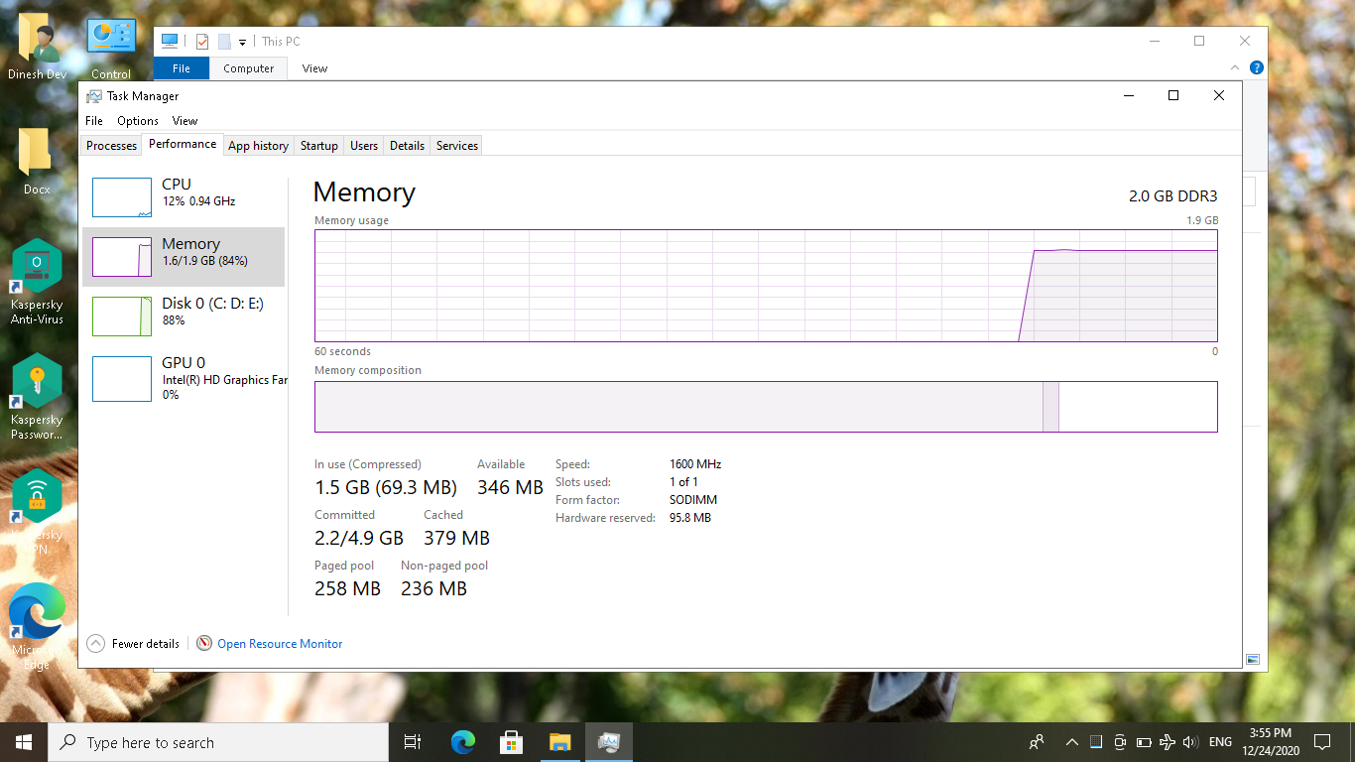This screenshot has width=1355, height=762.
Task: Click the Memory composition bar
Action: 766,407
